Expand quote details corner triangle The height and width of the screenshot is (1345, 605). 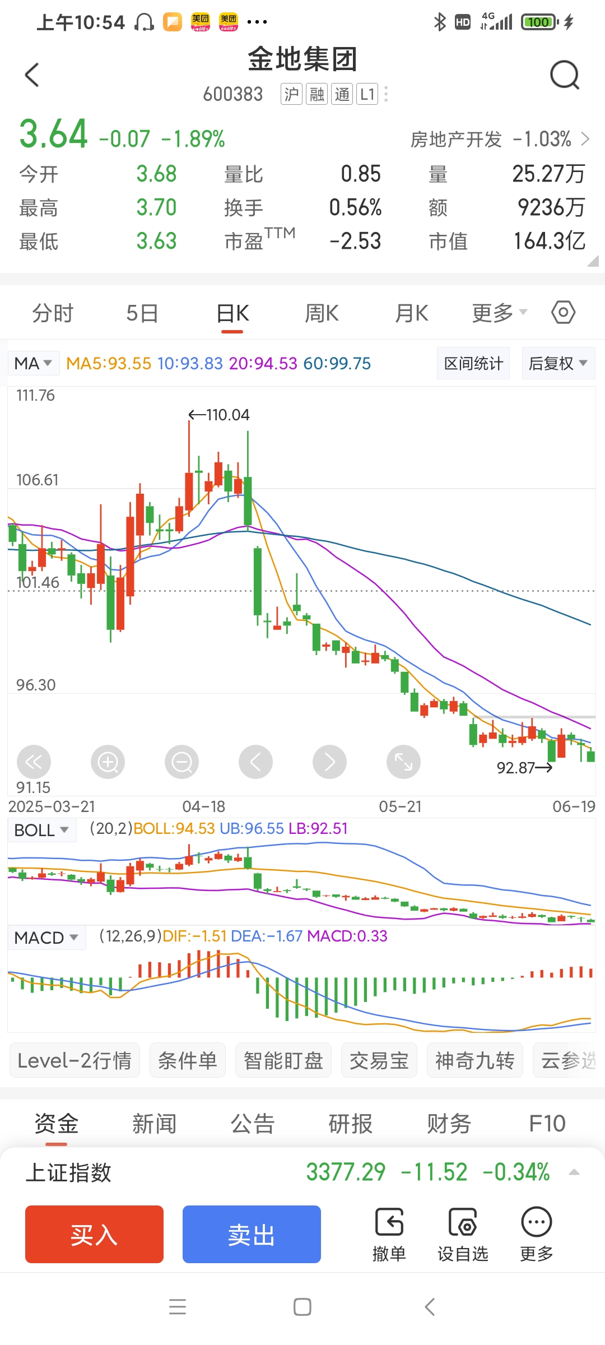[x=593, y=261]
